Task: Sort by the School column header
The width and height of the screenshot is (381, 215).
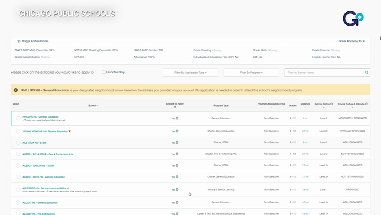Action: click(x=93, y=105)
